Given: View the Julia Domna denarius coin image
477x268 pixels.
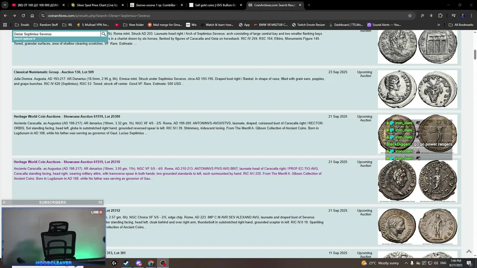Looking at the screenshot, I should pos(417,89).
